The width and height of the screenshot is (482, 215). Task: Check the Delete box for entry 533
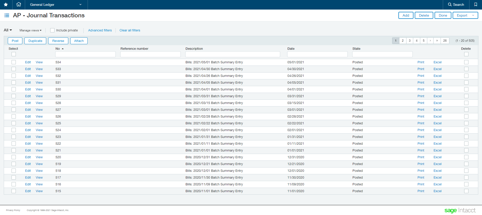(x=466, y=69)
